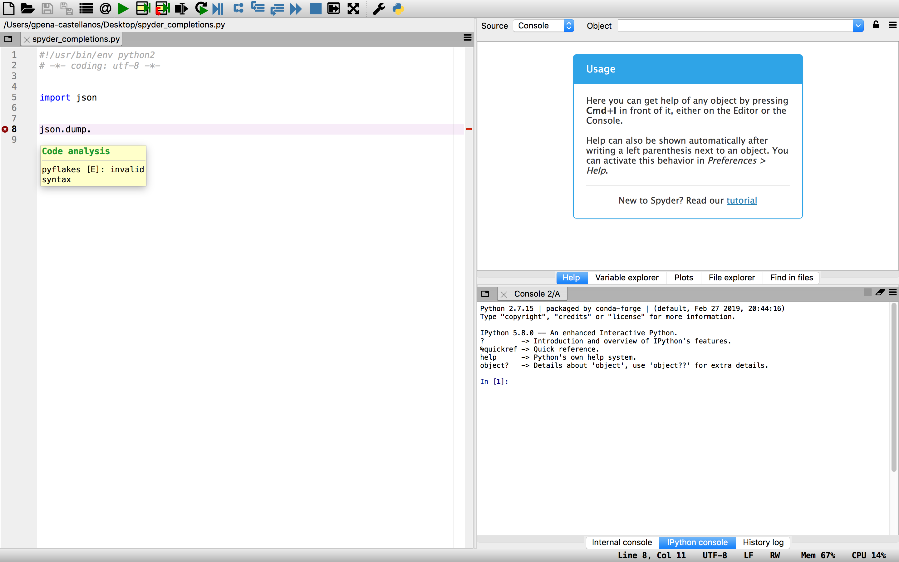Open the Source Console dropdown
The height and width of the screenshot is (562, 899).
[543, 26]
